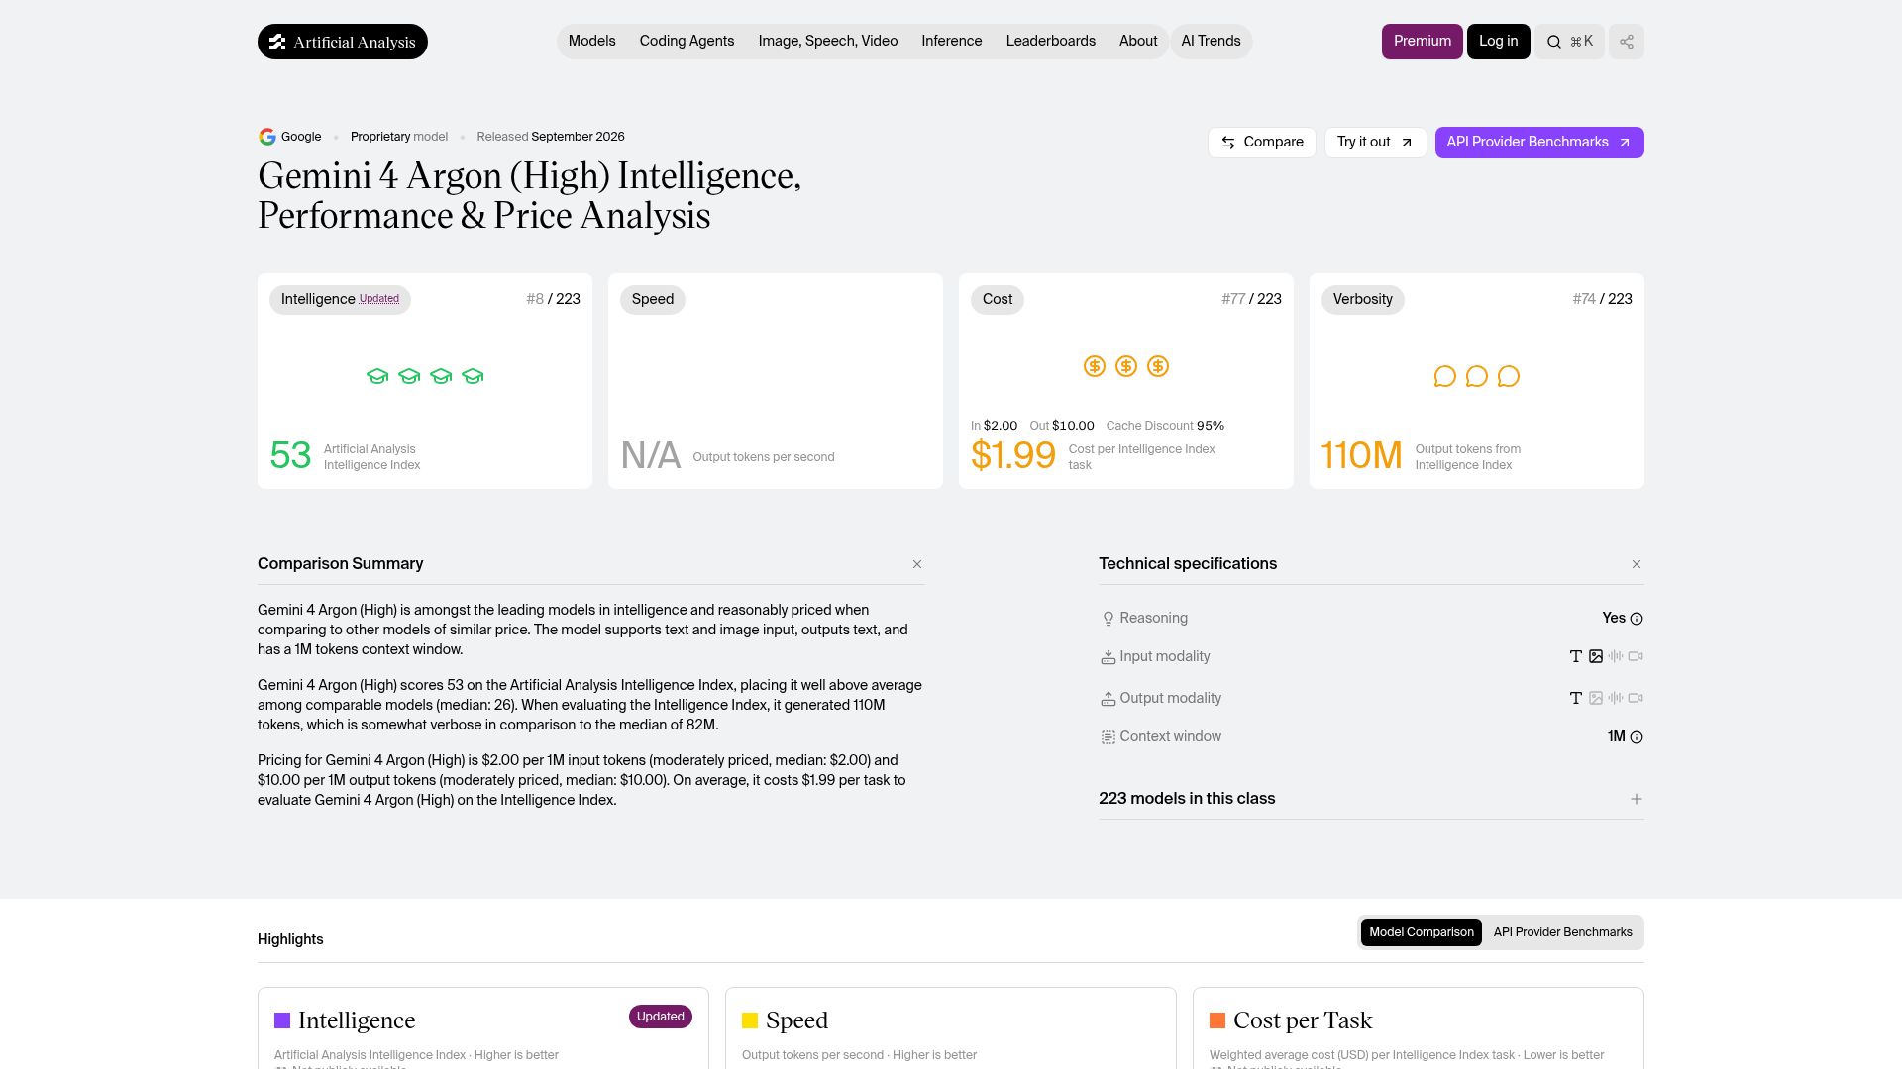Image resolution: width=1902 pixels, height=1069 pixels.
Task: Click the first graduation cap Intelligence icon
Action: 377,376
